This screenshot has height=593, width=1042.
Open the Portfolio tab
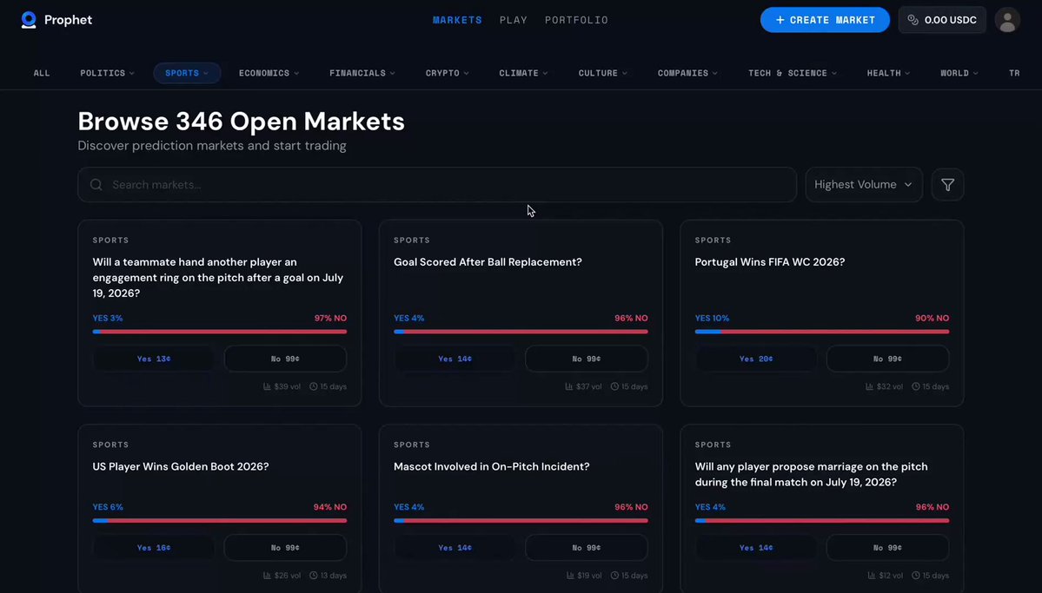(577, 20)
